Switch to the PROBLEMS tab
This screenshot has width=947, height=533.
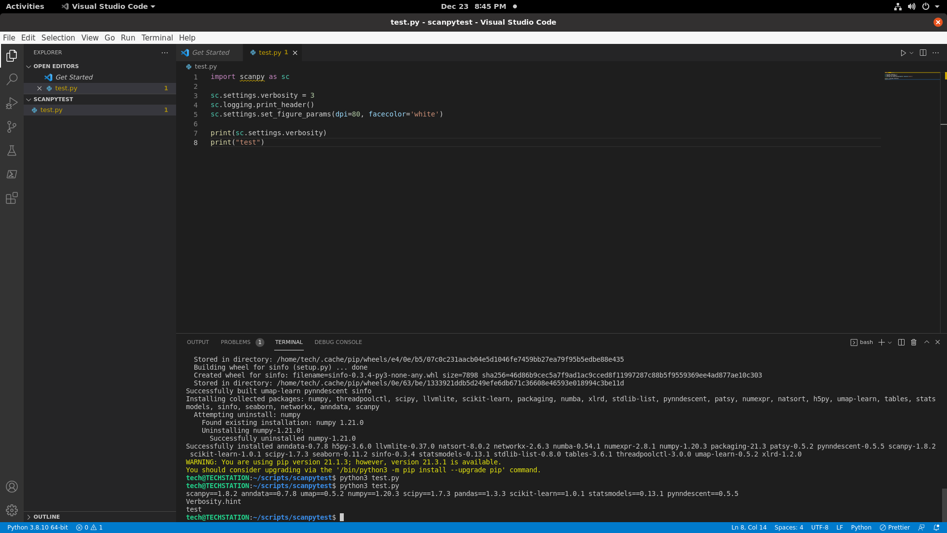pos(236,342)
